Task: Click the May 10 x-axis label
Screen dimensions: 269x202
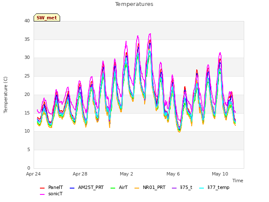Action: point(220,174)
